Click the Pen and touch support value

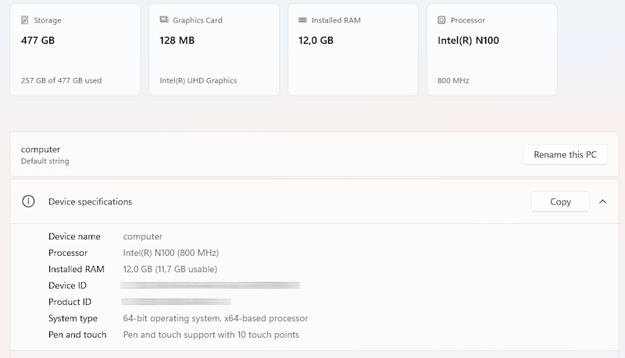(x=211, y=335)
